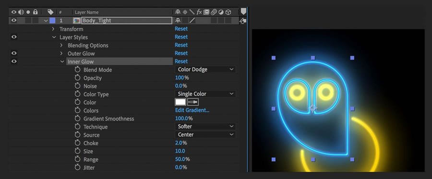Click the Adjustment Layer header icon
This screenshot has height=179, width=432.
[221, 12]
